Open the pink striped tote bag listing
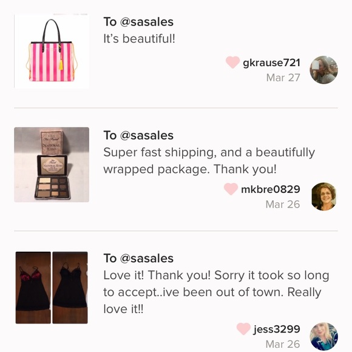The height and width of the screenshot is (352, 352). (52, 52)
